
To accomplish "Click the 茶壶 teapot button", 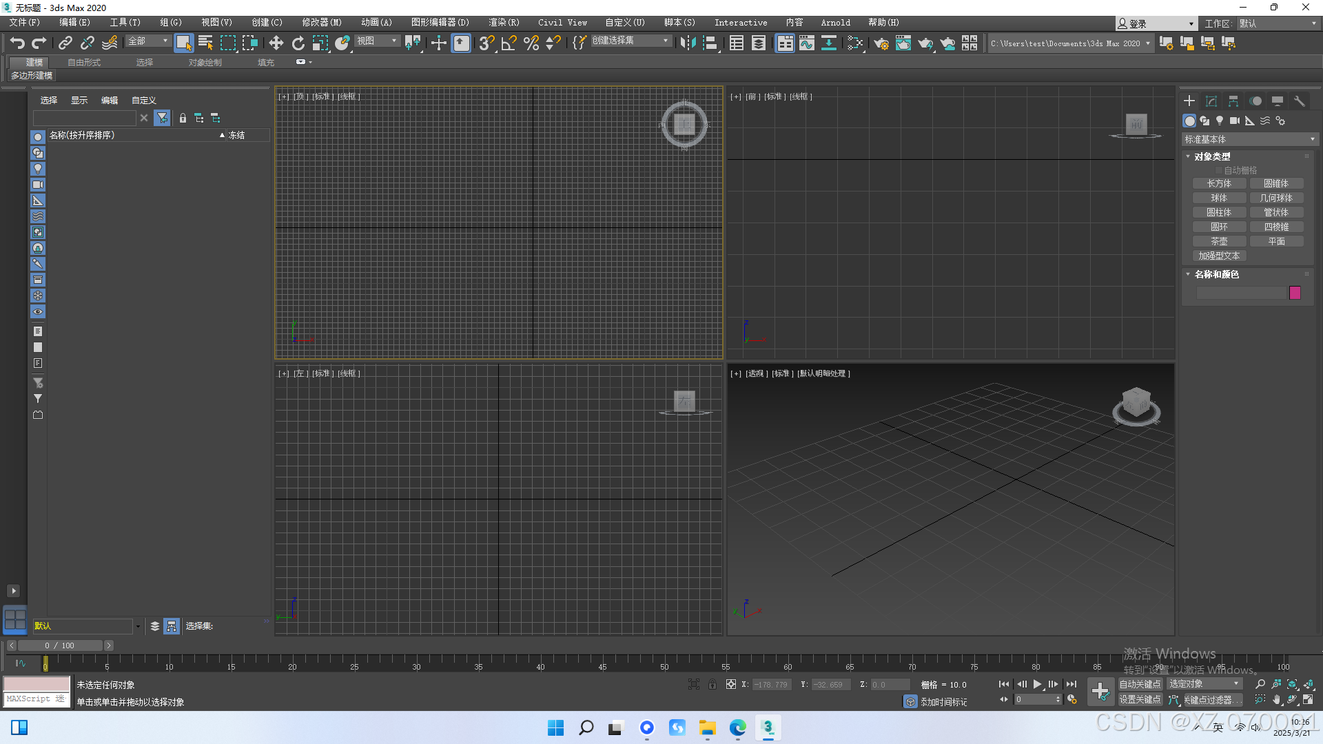I will coord(1219,241).
